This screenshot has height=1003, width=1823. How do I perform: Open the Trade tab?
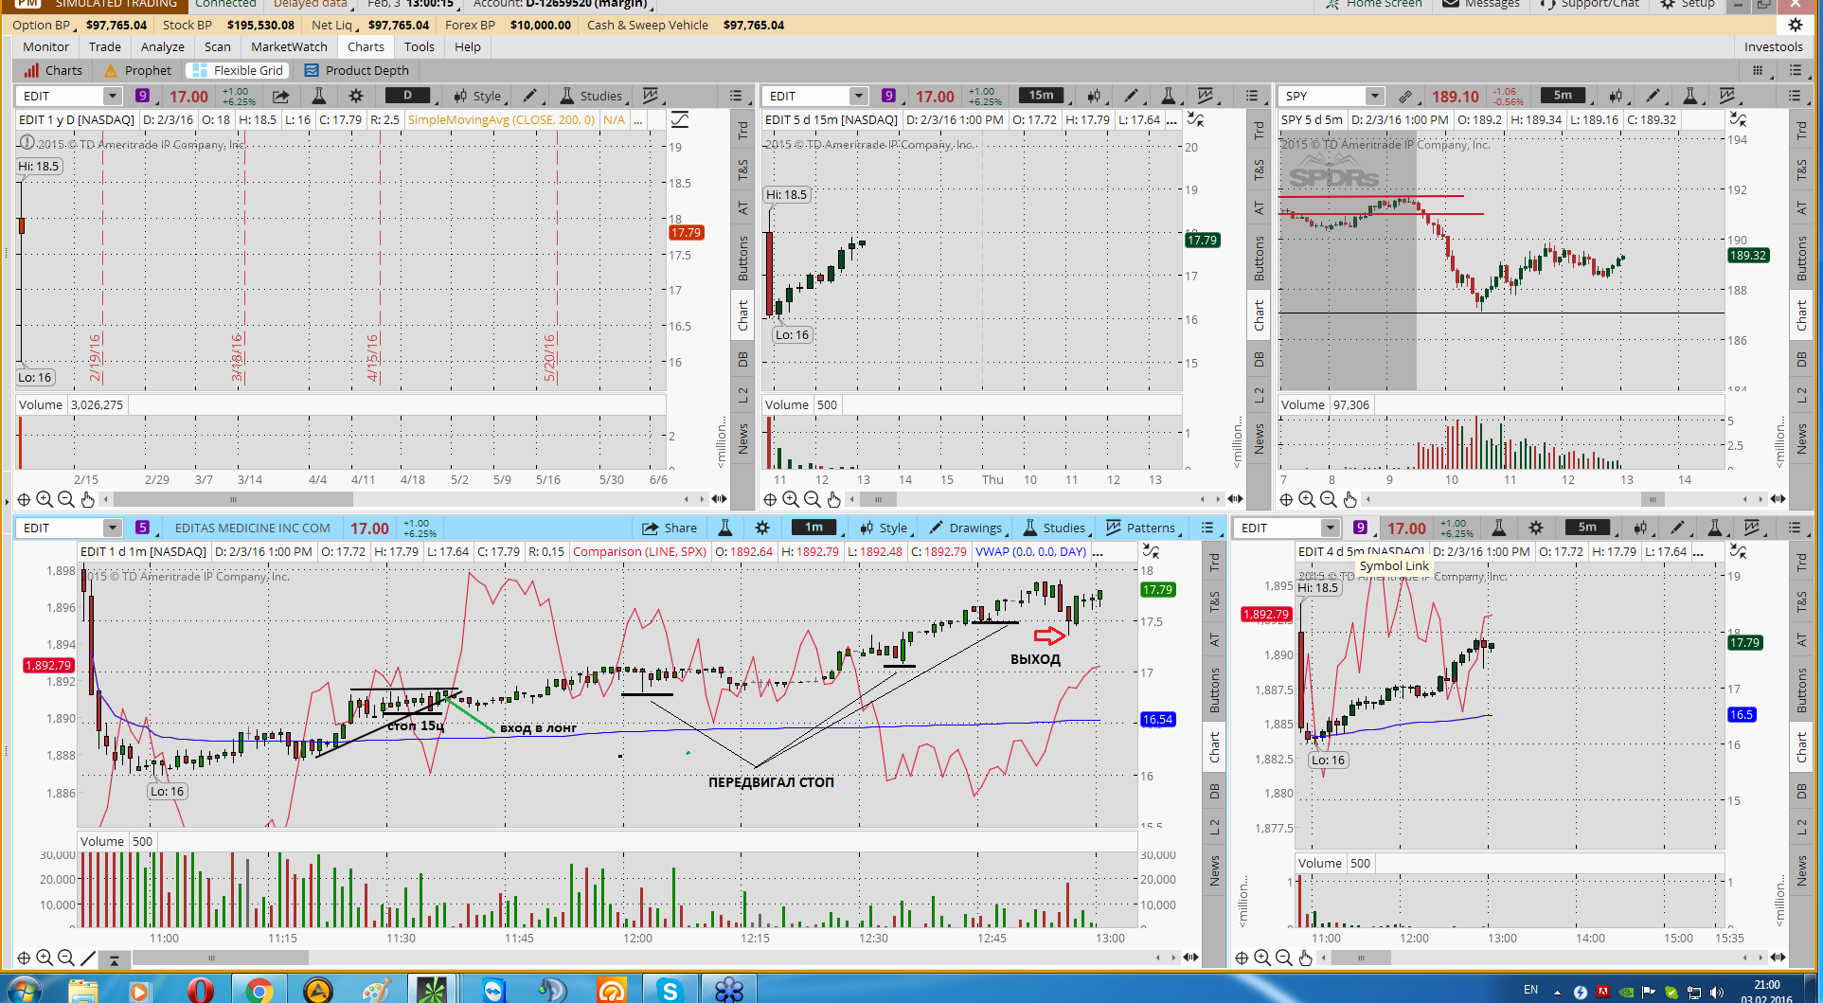[x=104, y=46]
